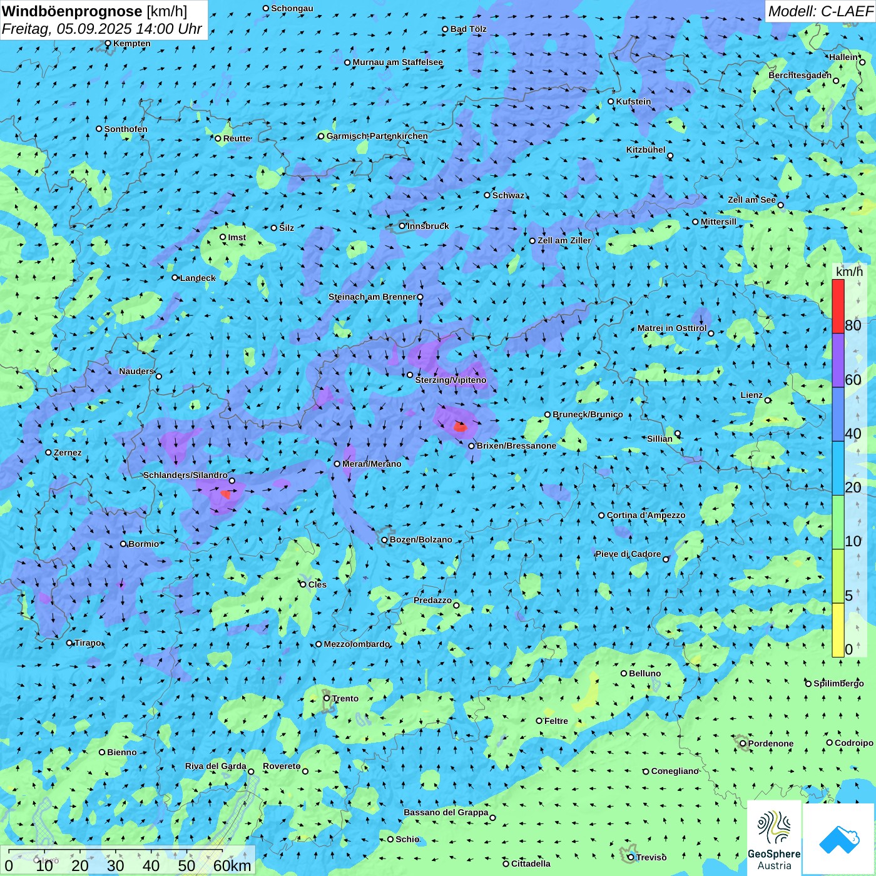Click the Pordenone city marker
876x876 pixels.
(743, 743)
